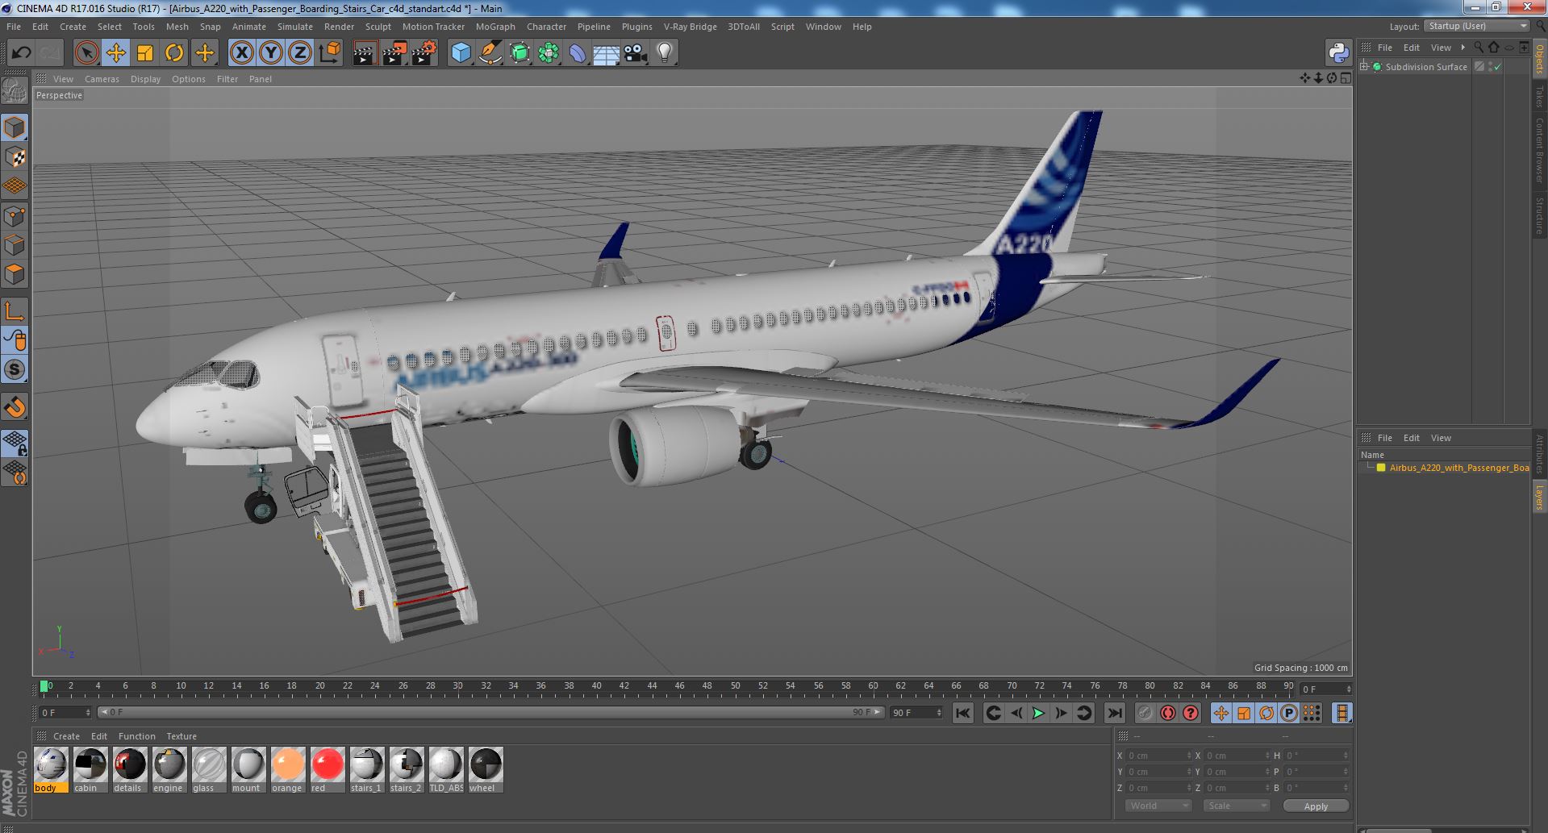Toggle rotation keyframe recording
The height and width of the screenshot is (833, 1548).
pos(1266,713)
